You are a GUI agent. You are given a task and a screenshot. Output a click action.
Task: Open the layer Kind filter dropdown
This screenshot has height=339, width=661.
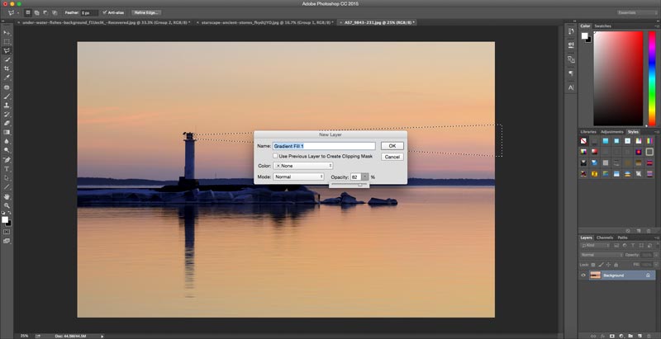click(596, 245)
